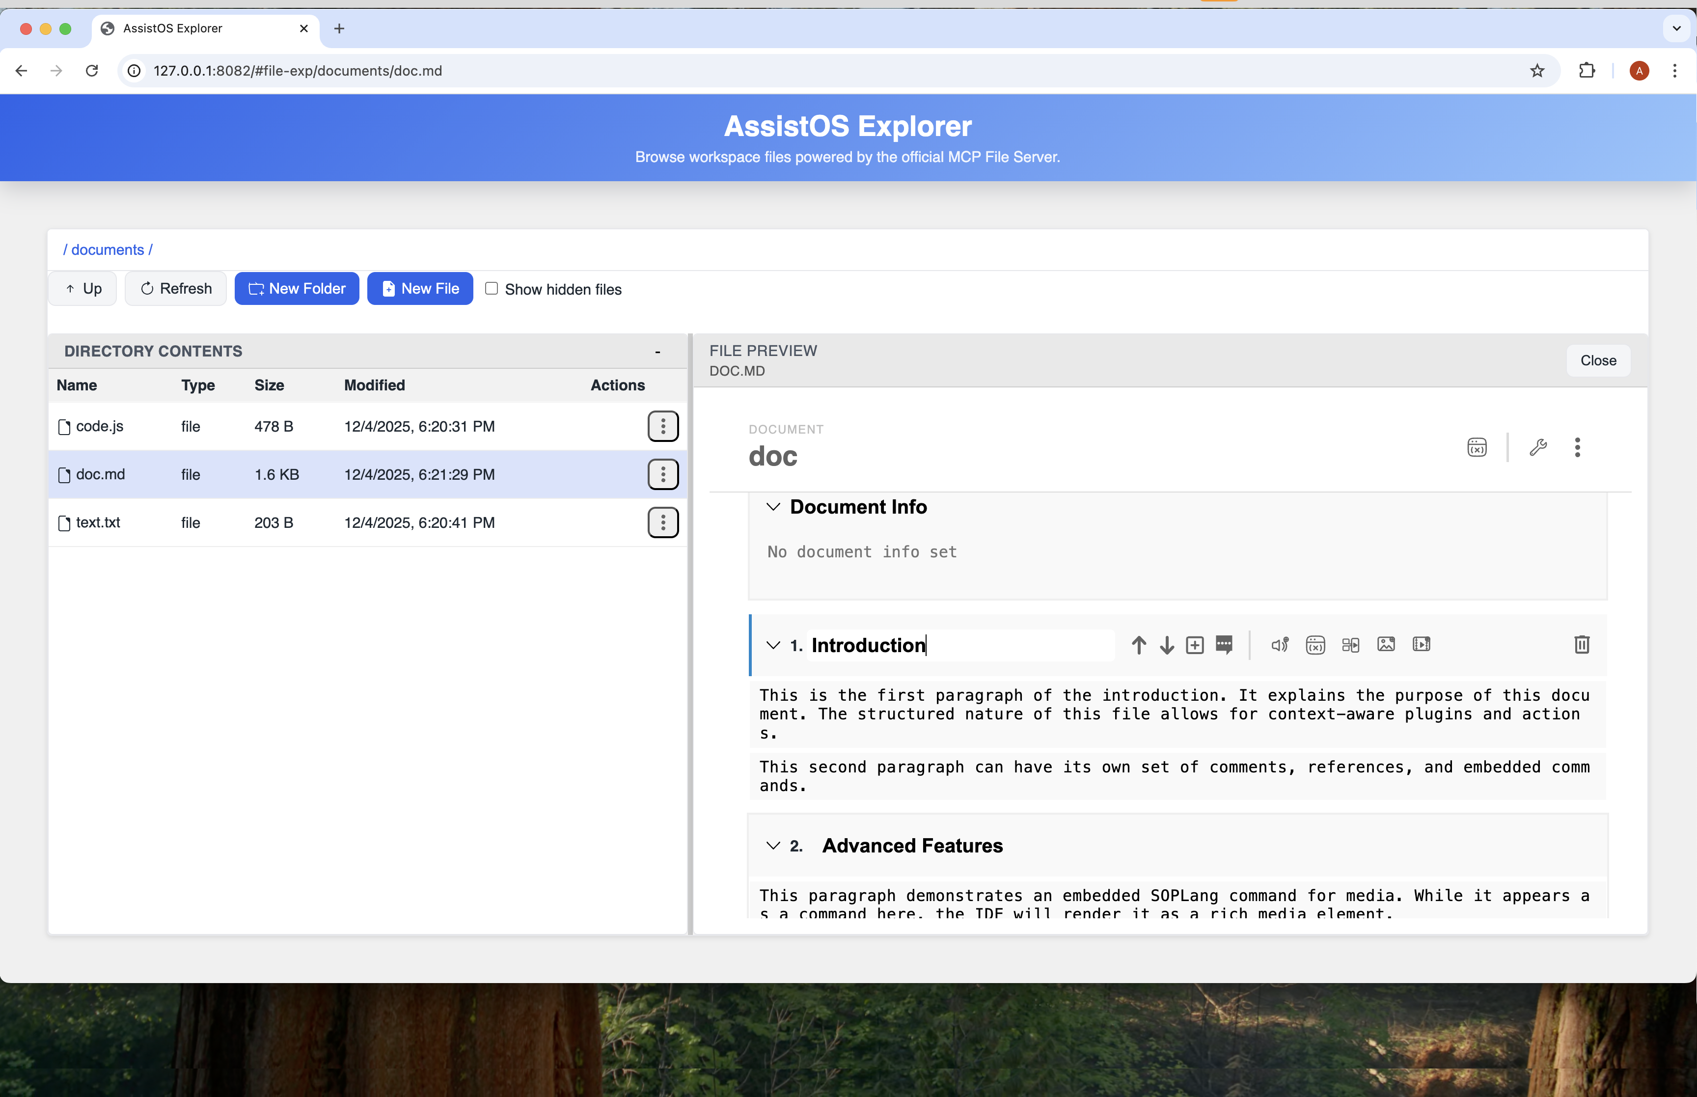Click the New Folder button
The height and width of the screenshot is (1097, 1697).
click(296, 289)
